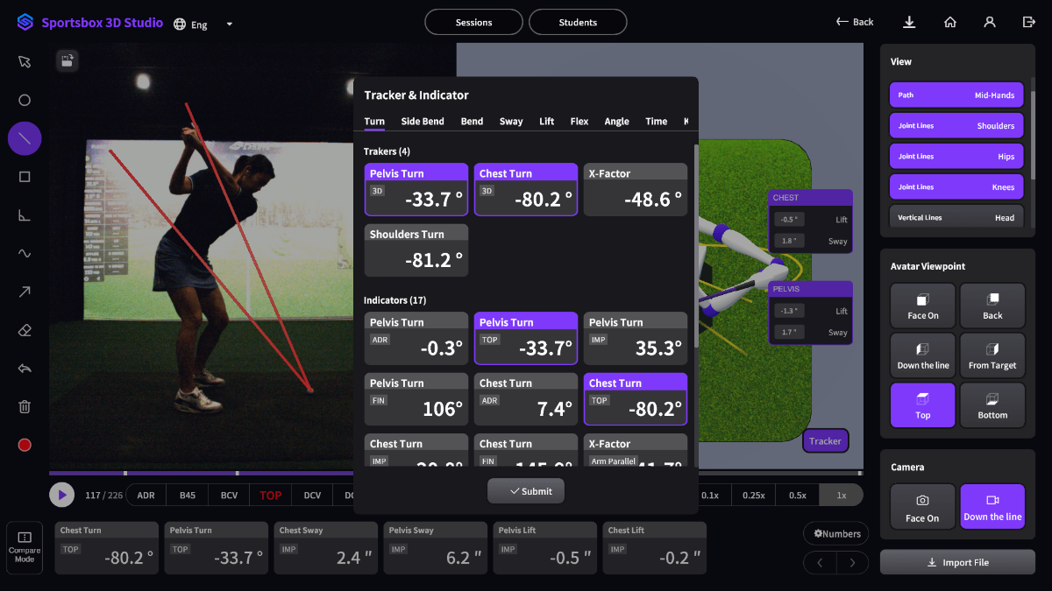Image resolution: width=1052 pixels, height=591 pixels.
Task: Toggle Joint Lines Shoulders view
Action: pos(956,126)
